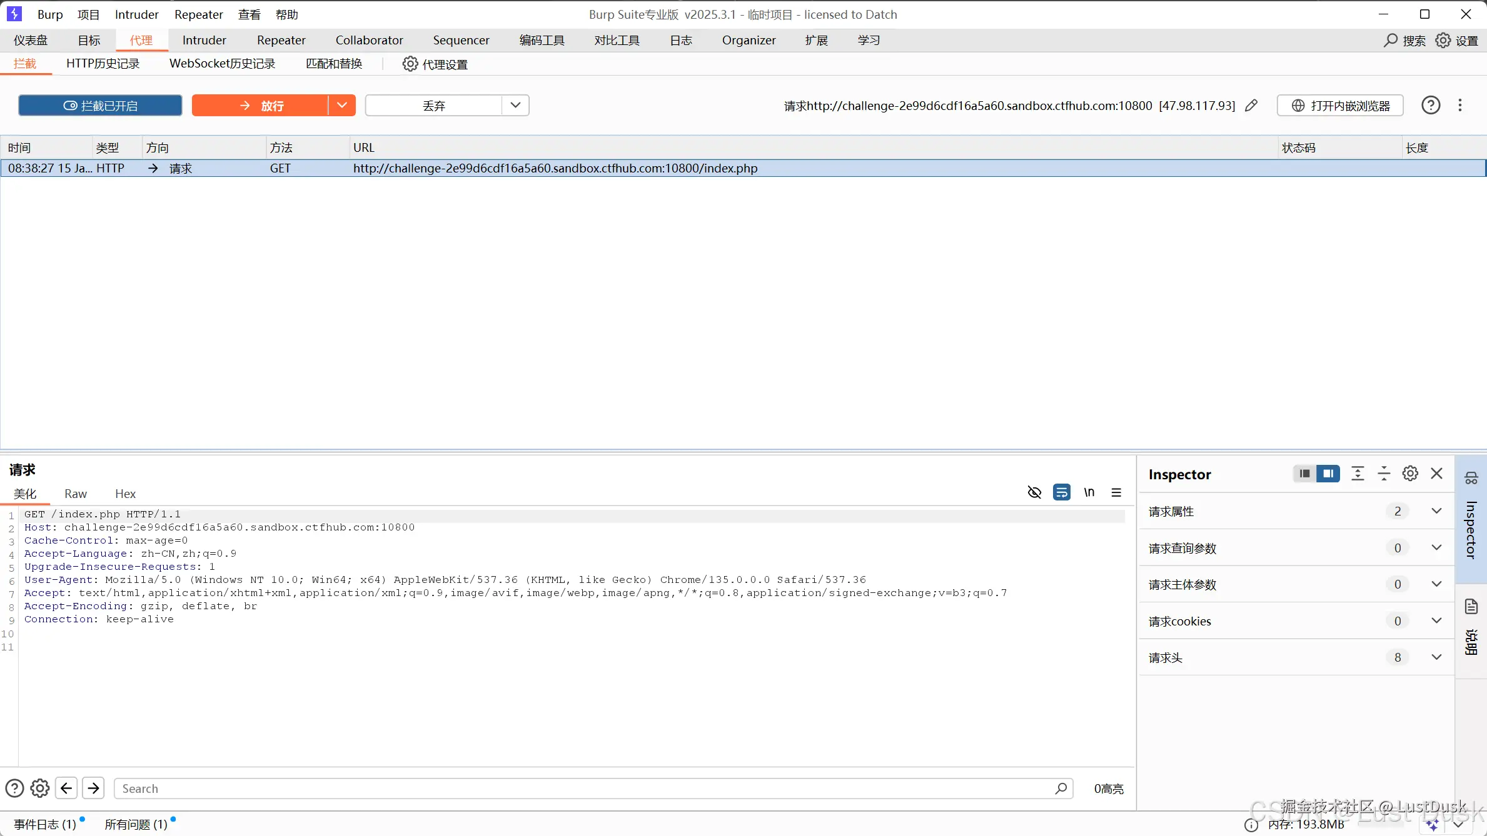Close the Inspector panel
This screenshot has width=1487, height=836.
coord(1437,474)
